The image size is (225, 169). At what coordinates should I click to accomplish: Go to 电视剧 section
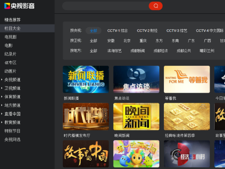click(x=10, y=37)
